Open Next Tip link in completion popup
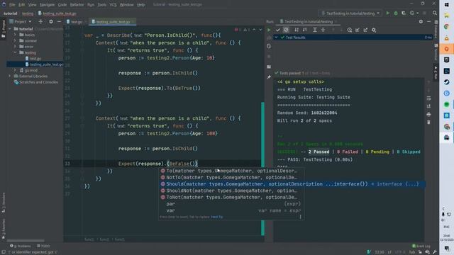The width and height of the screenshot is (454, 255). tap(217, 217)
